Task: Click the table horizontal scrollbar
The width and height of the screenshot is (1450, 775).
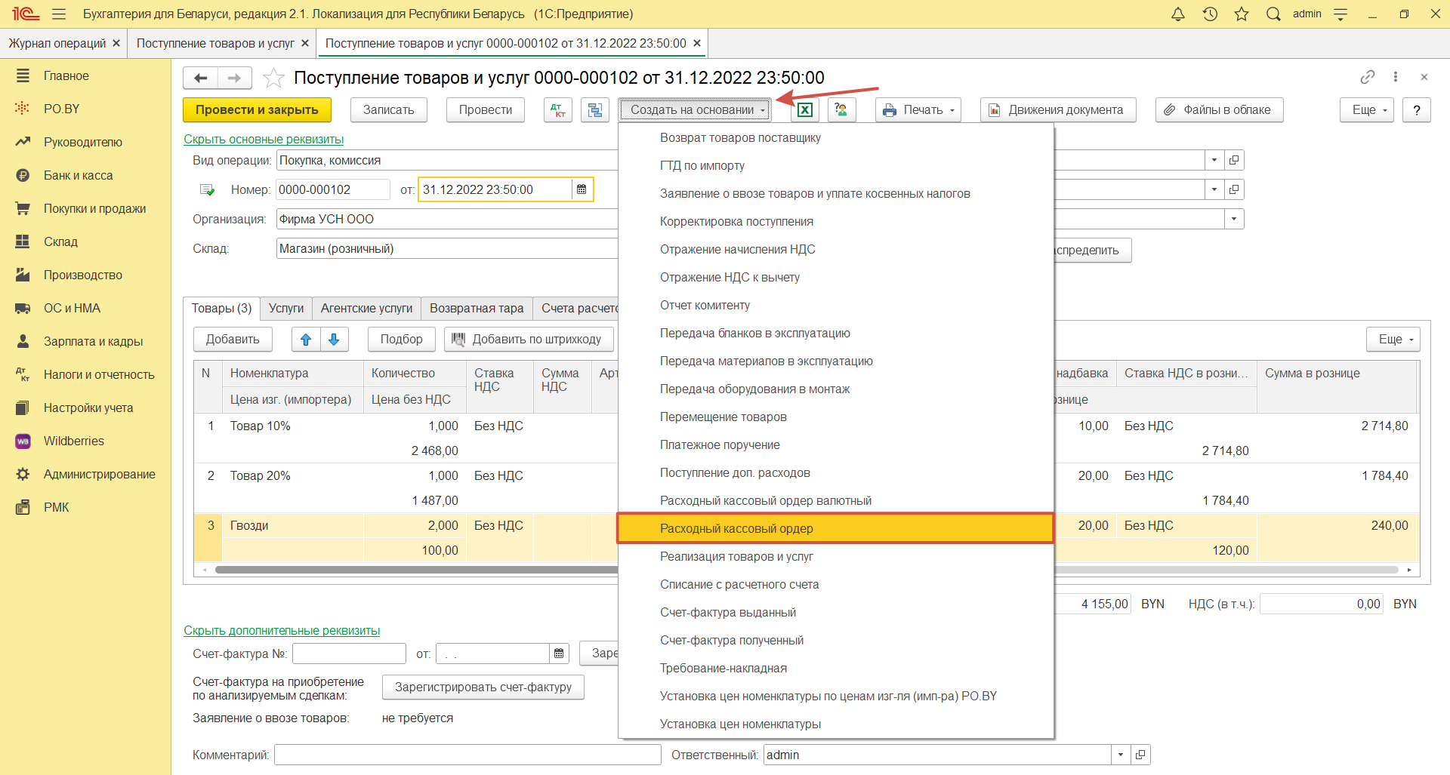Action: [807, 570]
